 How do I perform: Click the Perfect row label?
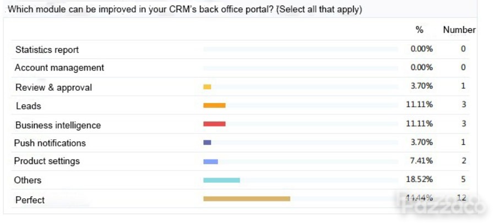(x=30, y=200)
